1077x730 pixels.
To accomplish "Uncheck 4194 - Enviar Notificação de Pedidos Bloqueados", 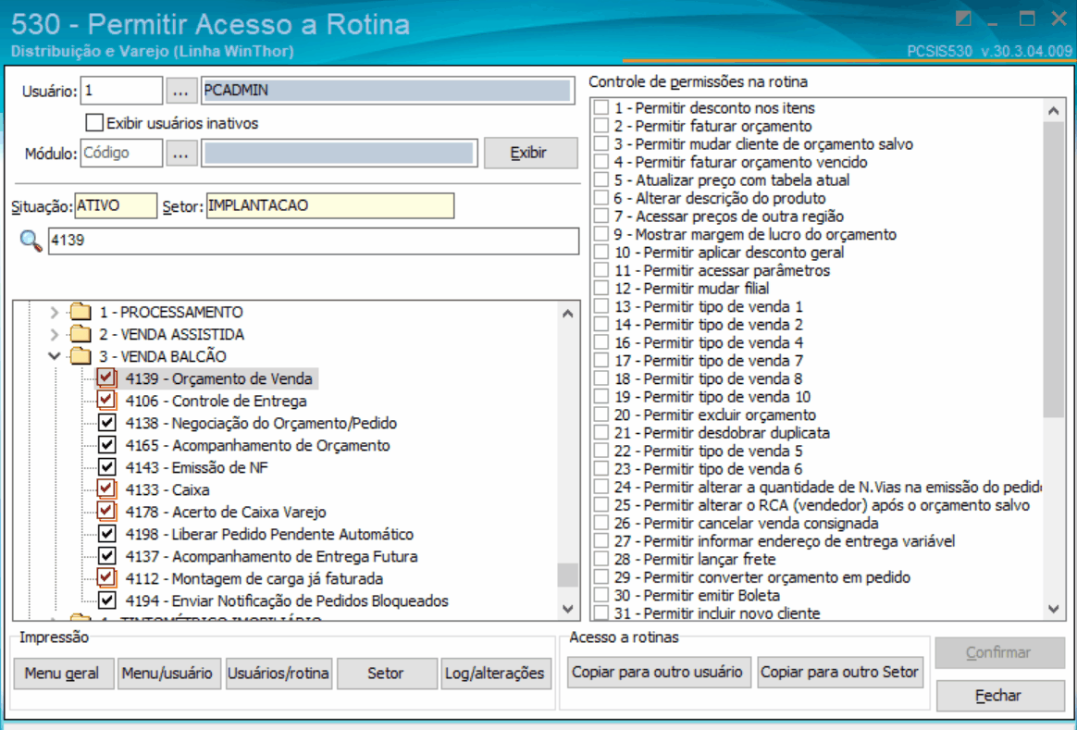I will tap(106, 600).
